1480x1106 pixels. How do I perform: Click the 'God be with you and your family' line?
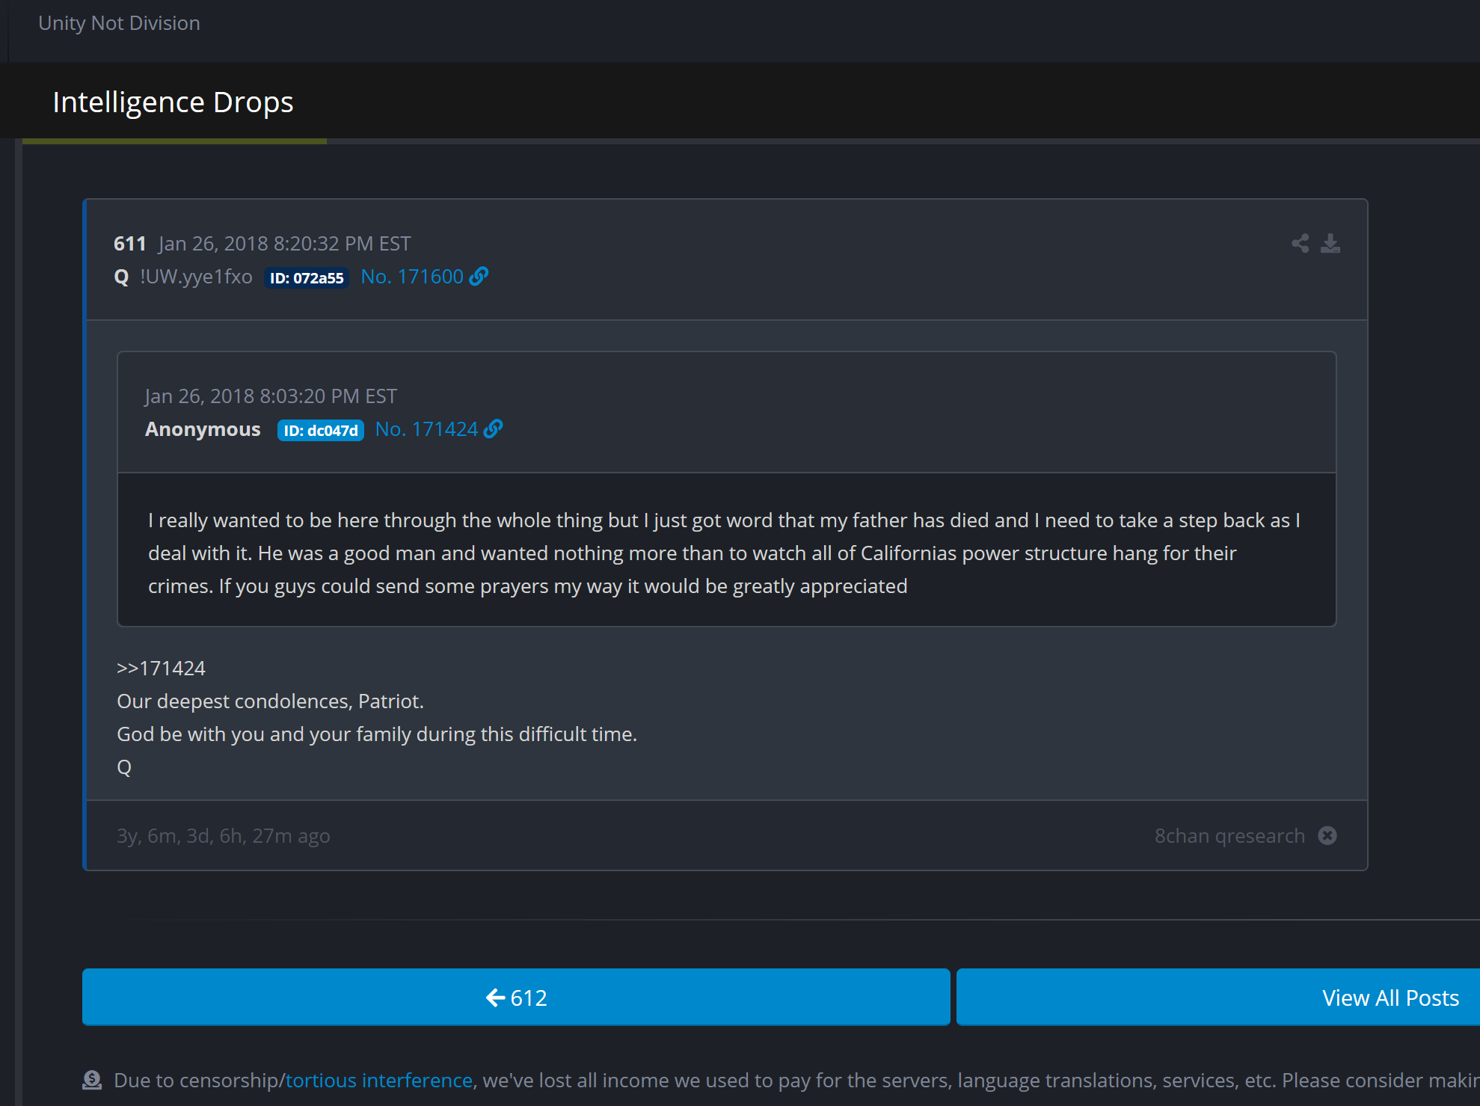(x=377, y=734)
